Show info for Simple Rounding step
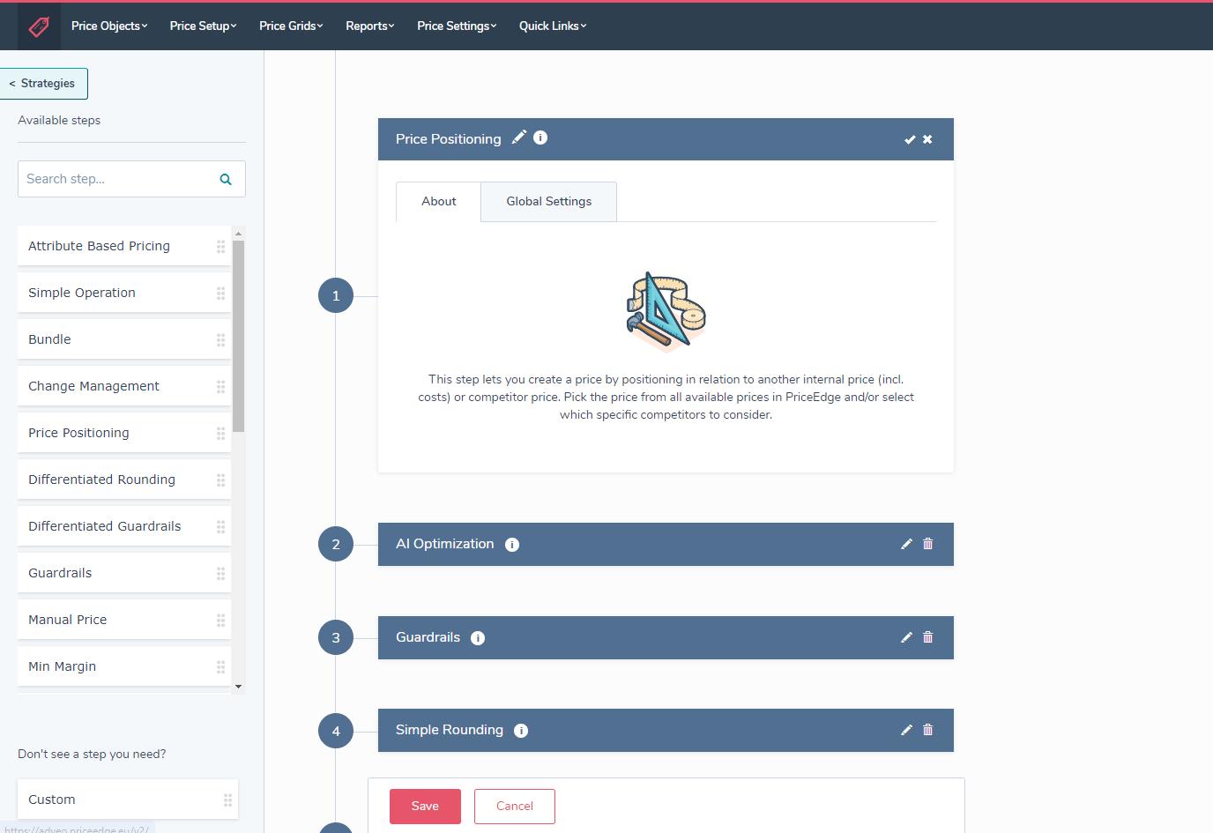Image resolution: width=1213 pixels, height=833 pixels. pos(521,731)
